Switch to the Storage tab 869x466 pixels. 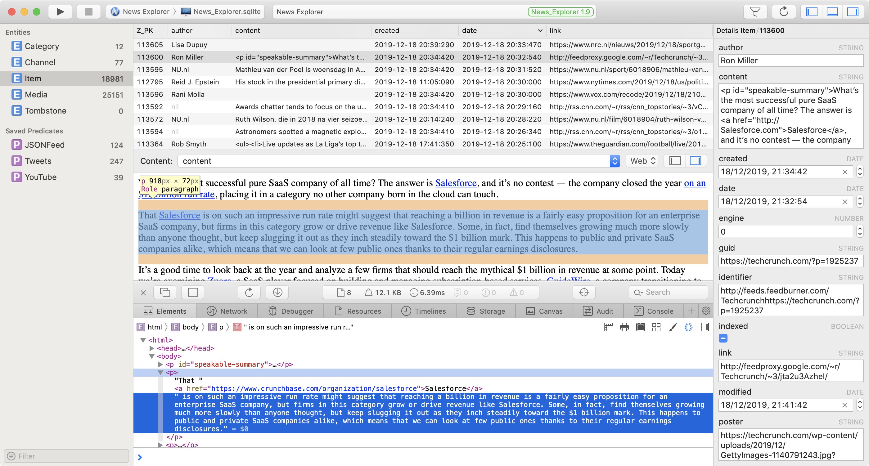486,311
